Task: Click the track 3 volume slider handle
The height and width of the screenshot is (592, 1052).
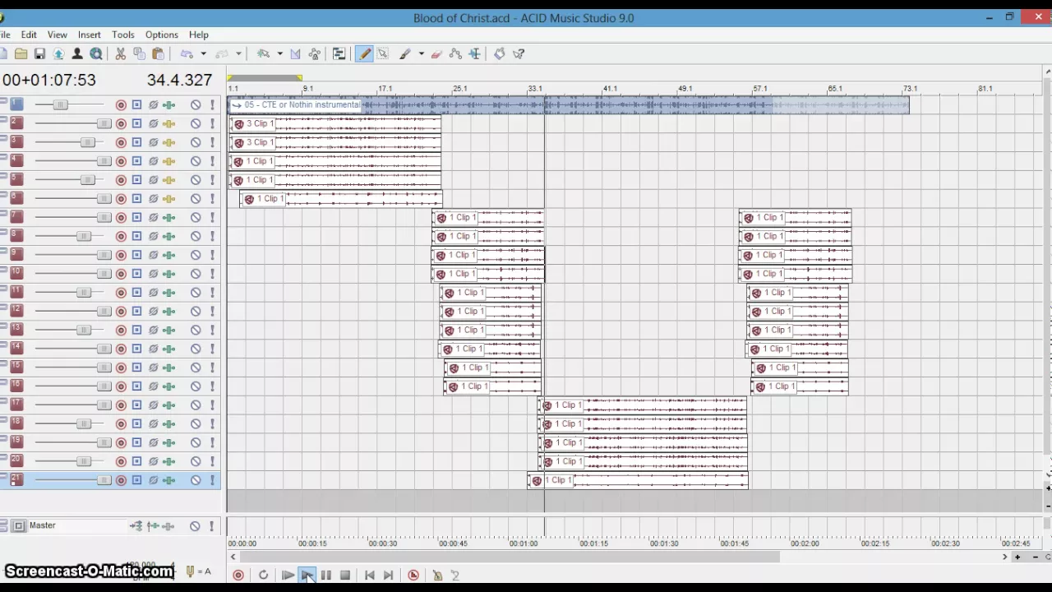Action: pyautogui.click(x=87, y=142)
